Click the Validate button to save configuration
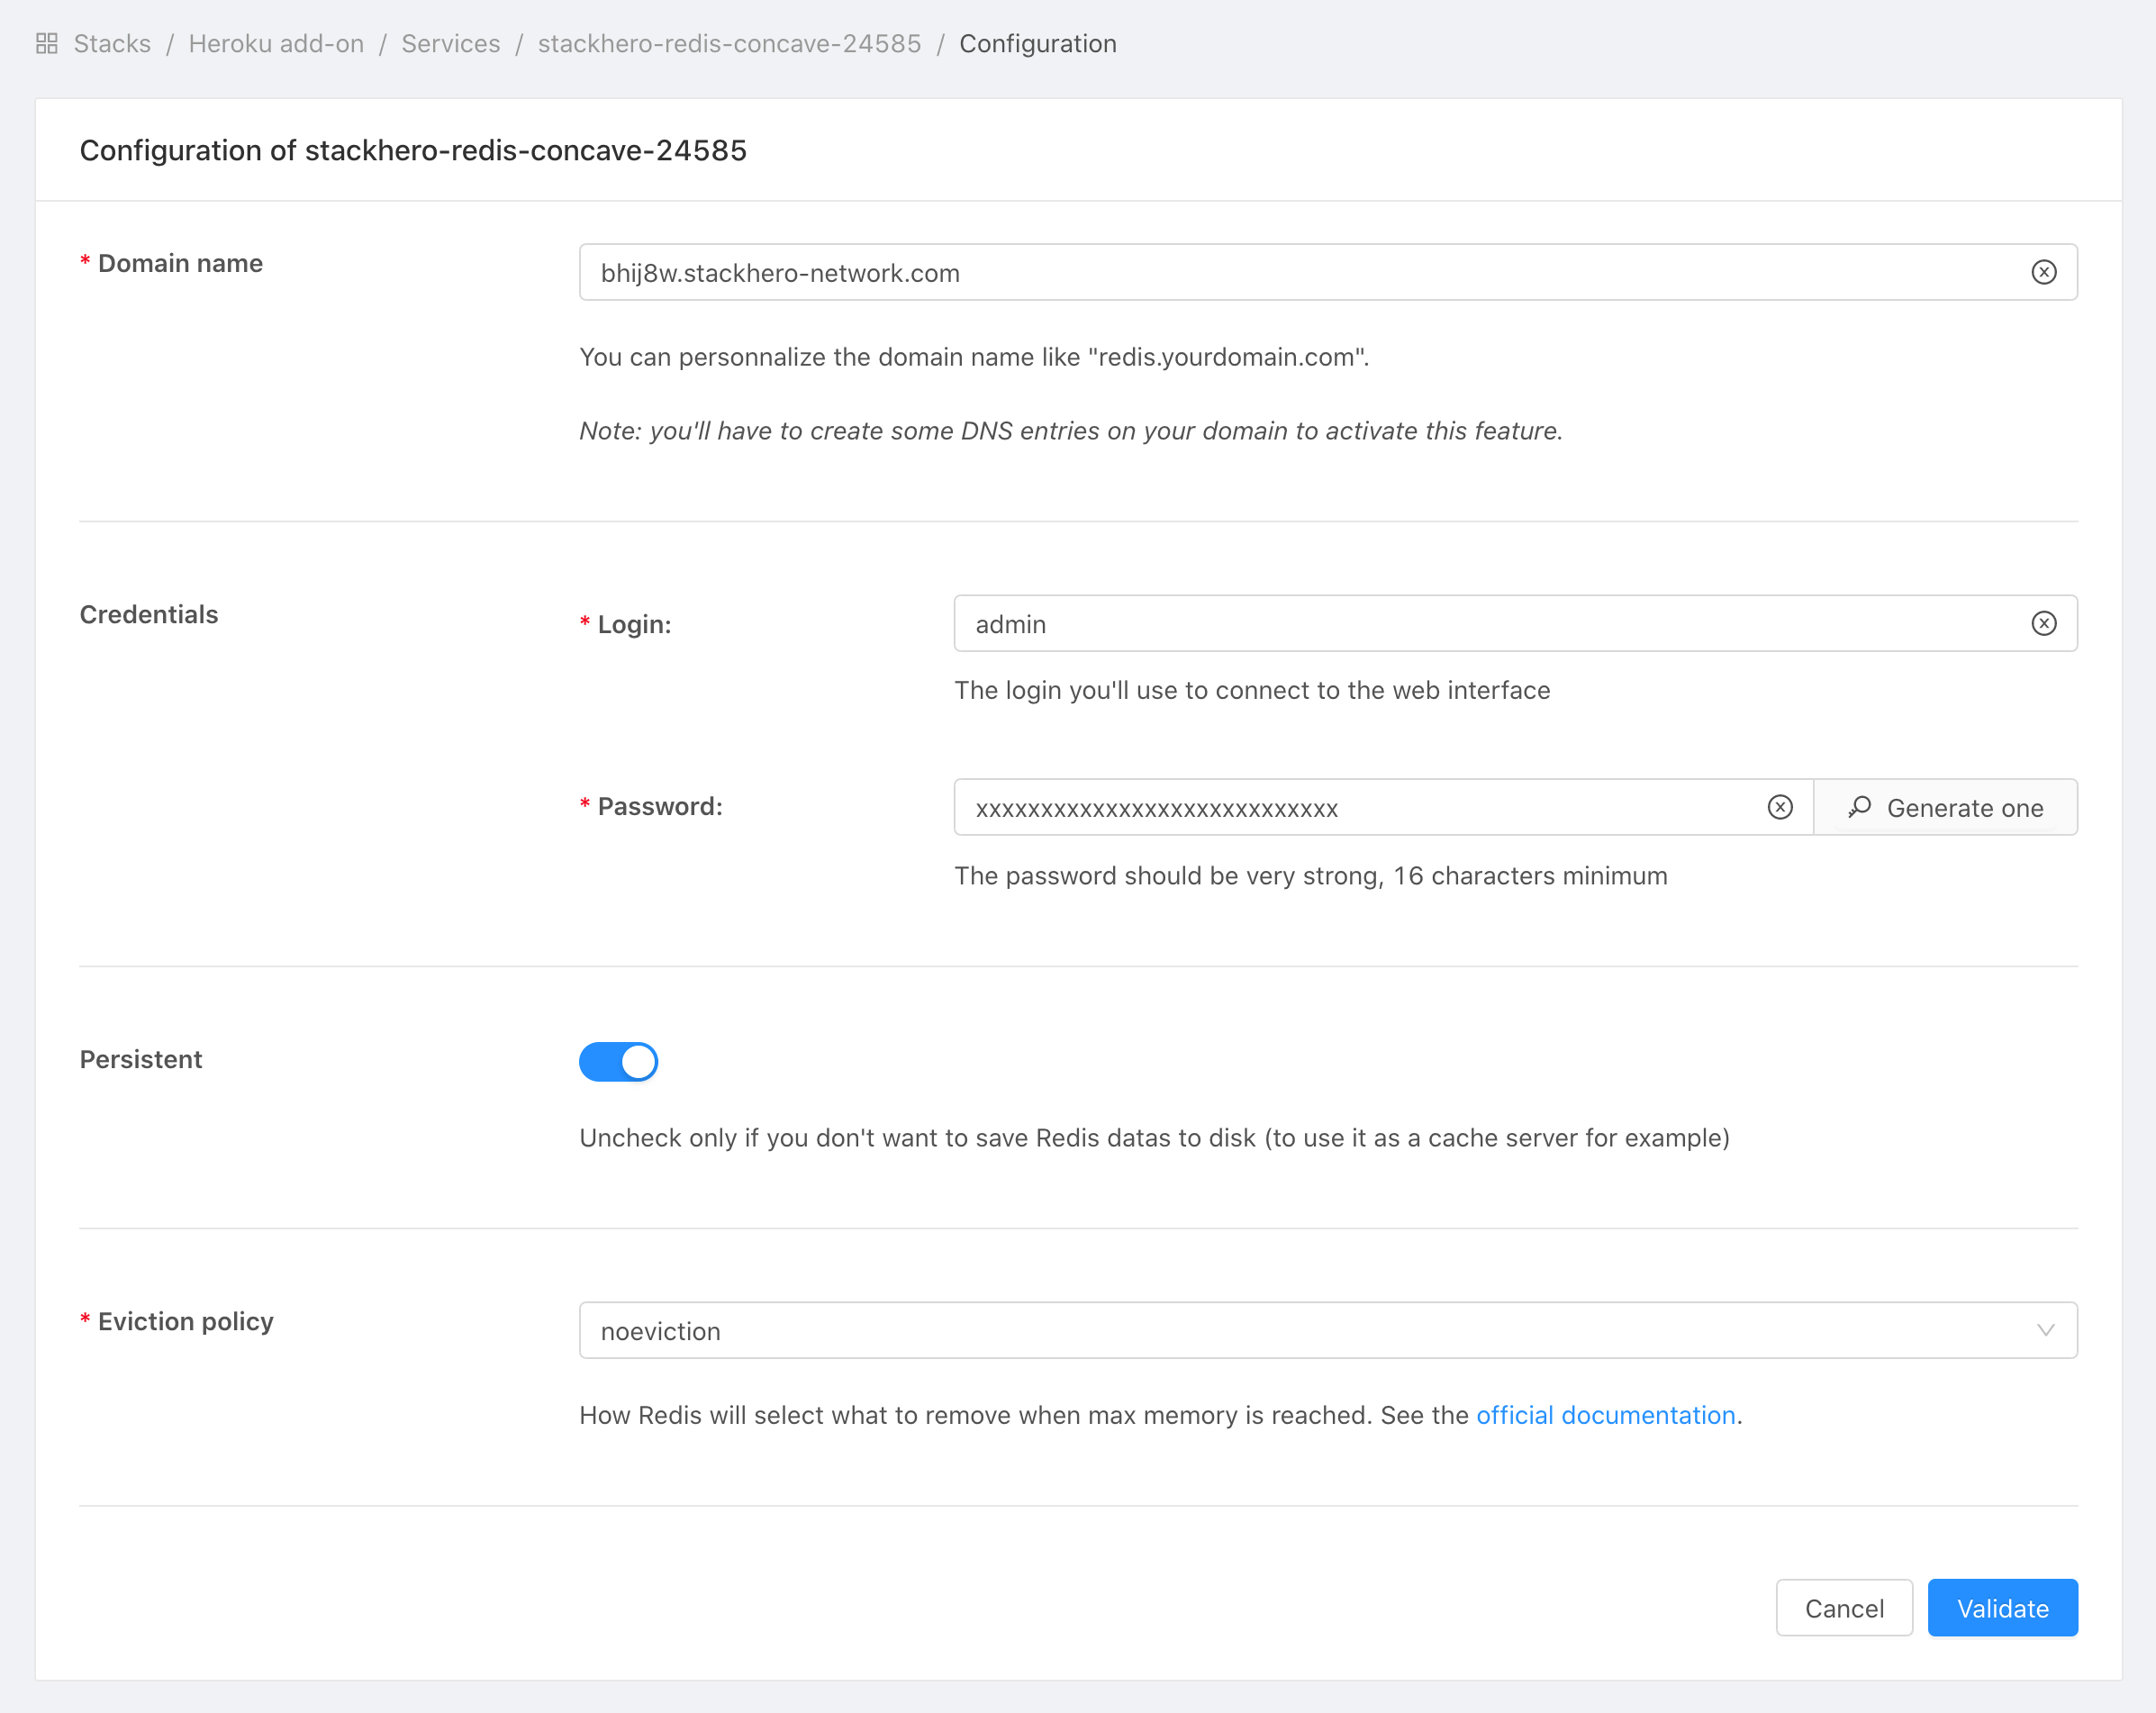Viewport: 2156px width, 1713px height. tap(2002, 1608)
